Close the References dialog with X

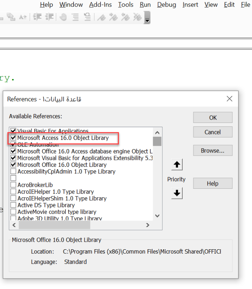[230, 99]
